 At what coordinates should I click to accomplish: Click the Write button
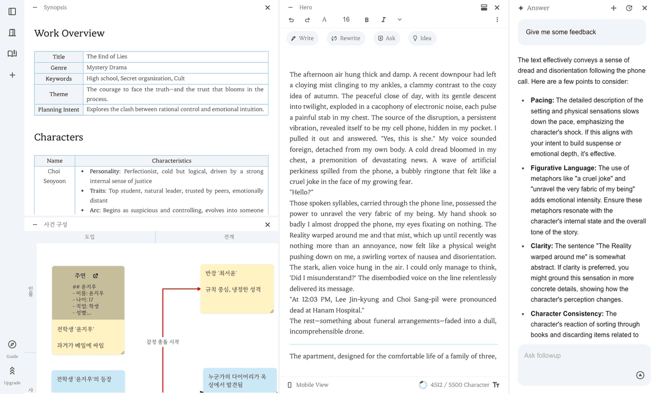click(302, 38)
